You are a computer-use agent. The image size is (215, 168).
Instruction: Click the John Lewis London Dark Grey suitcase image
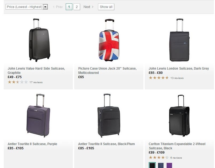tap(179, 40)
